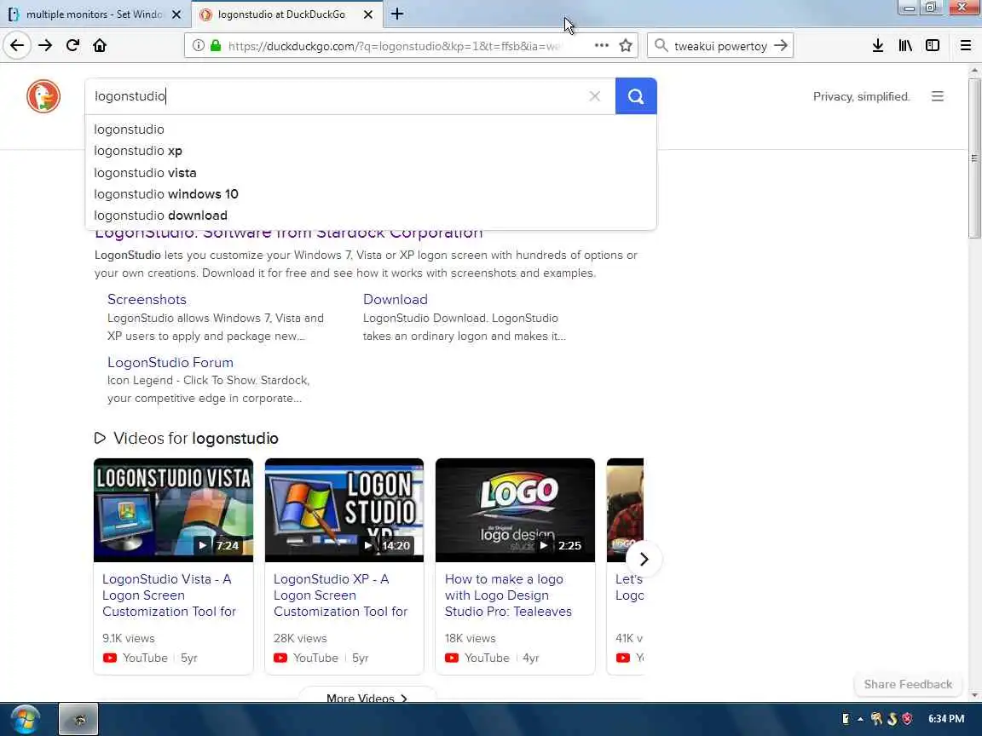Click Share Feedback button
The width and height of the screenshot is (982, 736).
[x=908, y=684]
